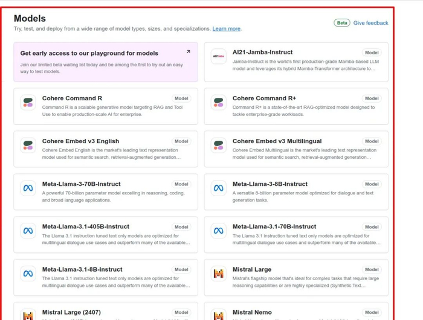Screen dimensions: 423x320
Task: Click the Cohere Command R+ logo icon
Action: point(218,103)
